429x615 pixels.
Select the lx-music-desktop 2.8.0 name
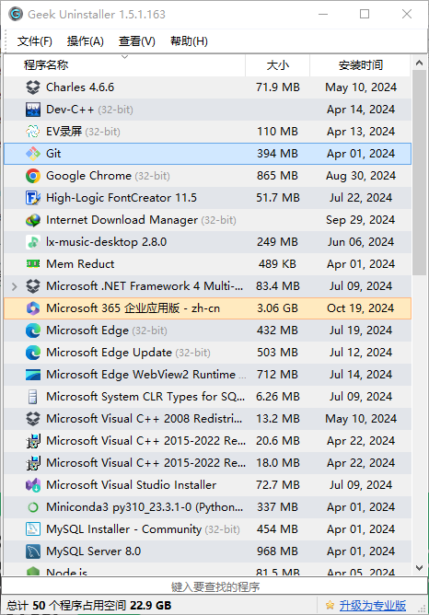tap(106, 242)
